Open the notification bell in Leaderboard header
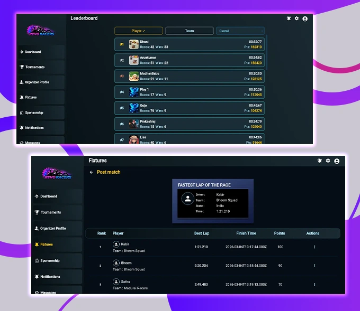 [x=289, y=18]
